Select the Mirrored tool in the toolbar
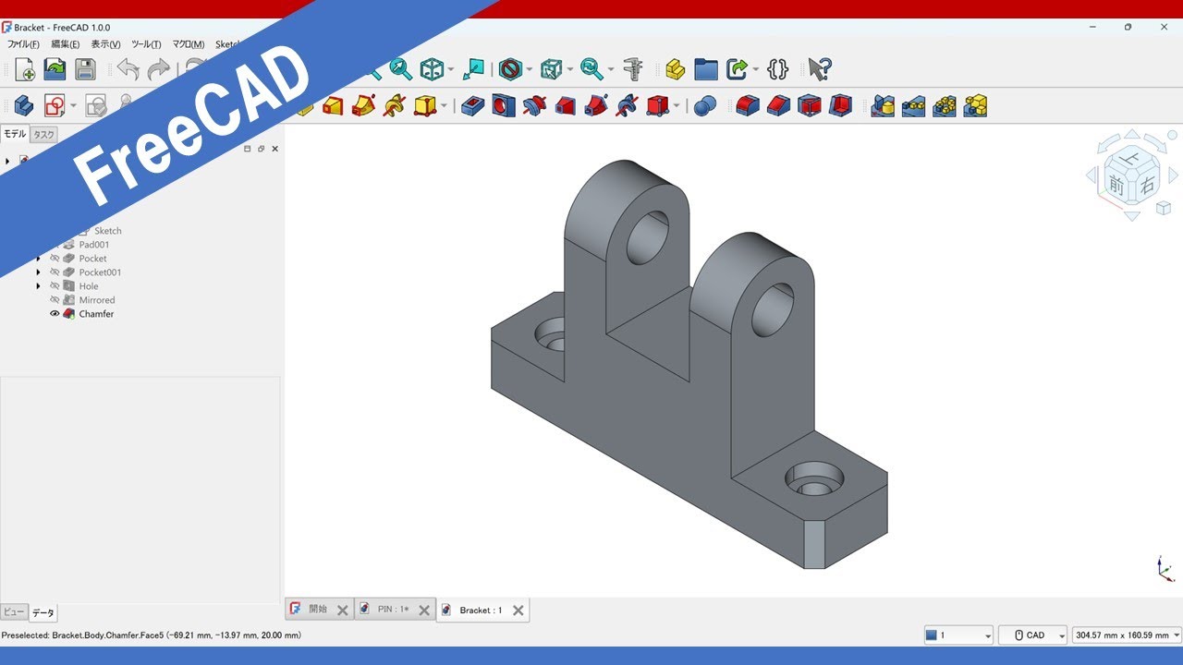 click(883, 105)
